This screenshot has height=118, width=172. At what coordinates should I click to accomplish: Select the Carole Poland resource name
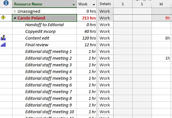[x=31, y=18]
